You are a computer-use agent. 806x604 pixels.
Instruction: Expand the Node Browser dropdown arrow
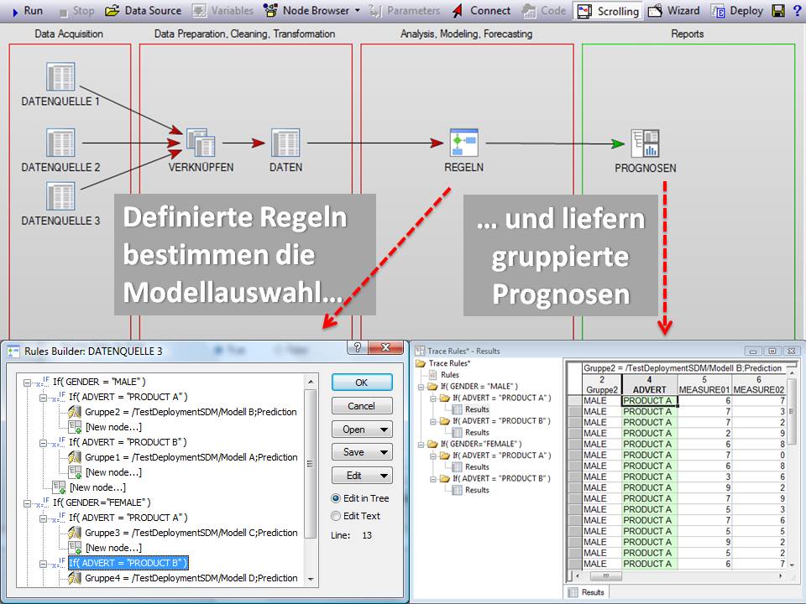pos(358,11)
